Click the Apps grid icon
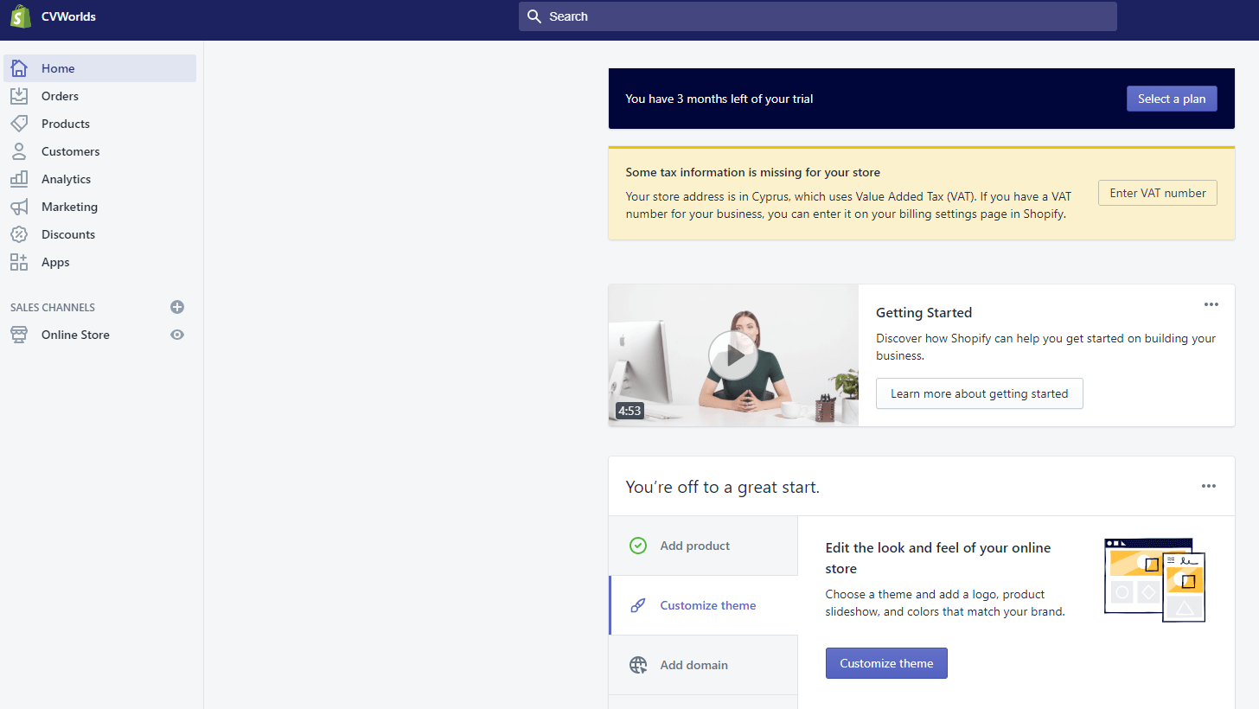 19,262
